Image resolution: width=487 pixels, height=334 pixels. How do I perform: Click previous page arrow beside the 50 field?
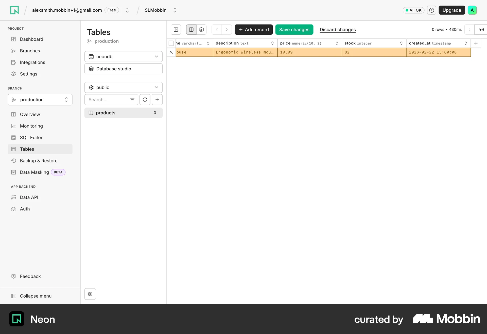pos(469,30)
